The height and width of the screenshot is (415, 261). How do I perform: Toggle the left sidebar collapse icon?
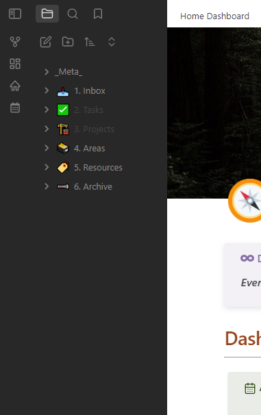pyautogui.click(x=15, y=14)
